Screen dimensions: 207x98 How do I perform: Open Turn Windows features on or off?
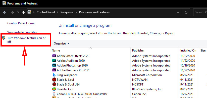coord(26,40)
